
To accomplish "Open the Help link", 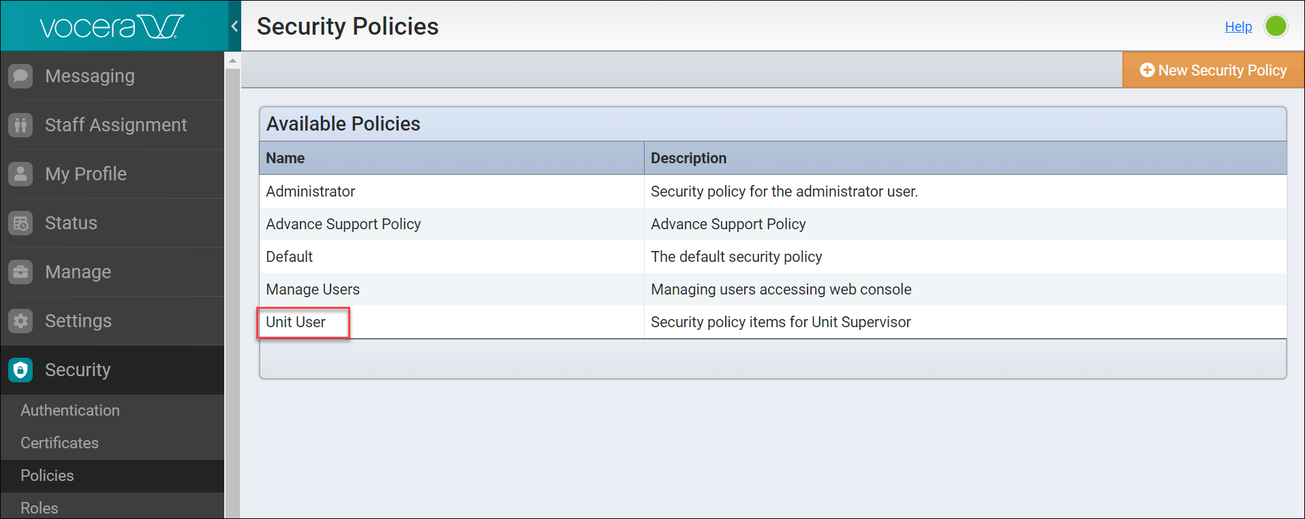I will pos(1238,26).
